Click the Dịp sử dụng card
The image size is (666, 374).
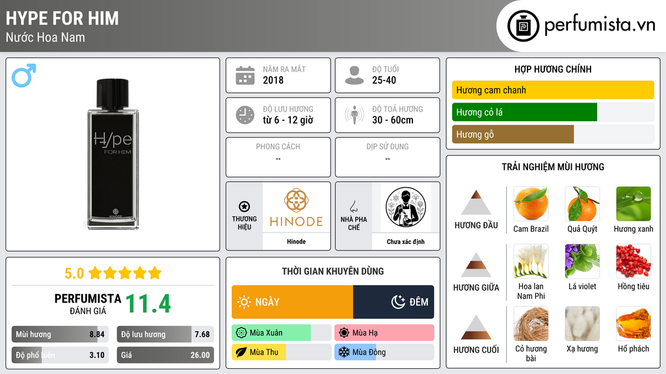pos(388,157)
